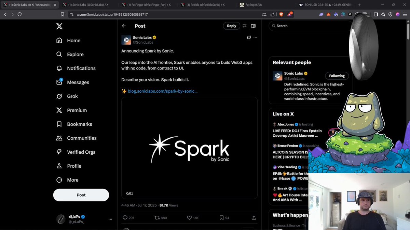Click the white Post compose button
This screenshot has width=410, height=230.
[x=81, y=195]
